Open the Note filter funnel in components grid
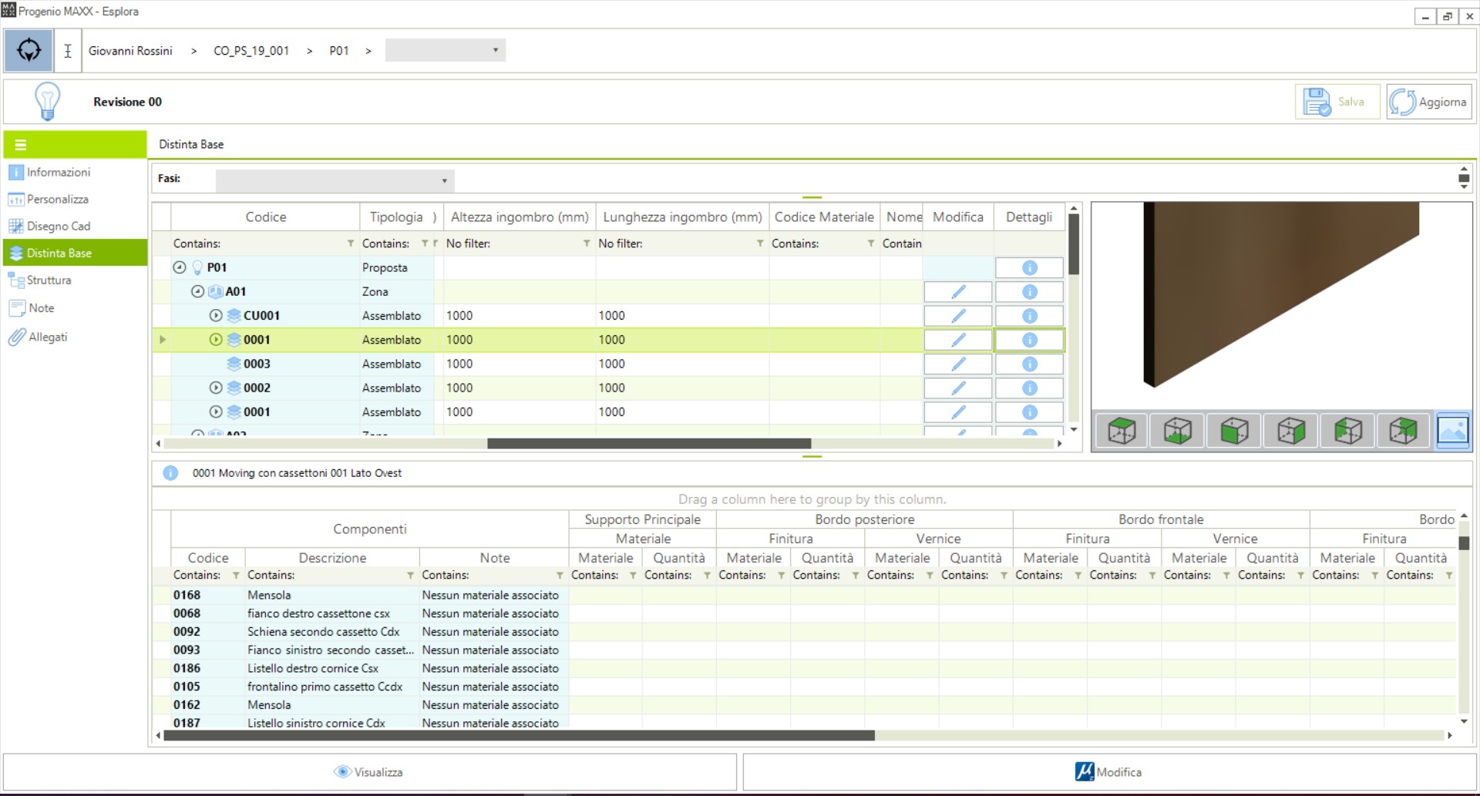Screen dimensions: 1480x796 tap(560, 576)
